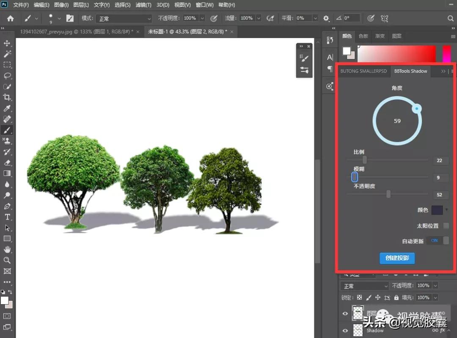Viewport: 457px width, 338px height.
Task: Open the layer blend mode 正常 dropdown
Action: pos(365,286)
